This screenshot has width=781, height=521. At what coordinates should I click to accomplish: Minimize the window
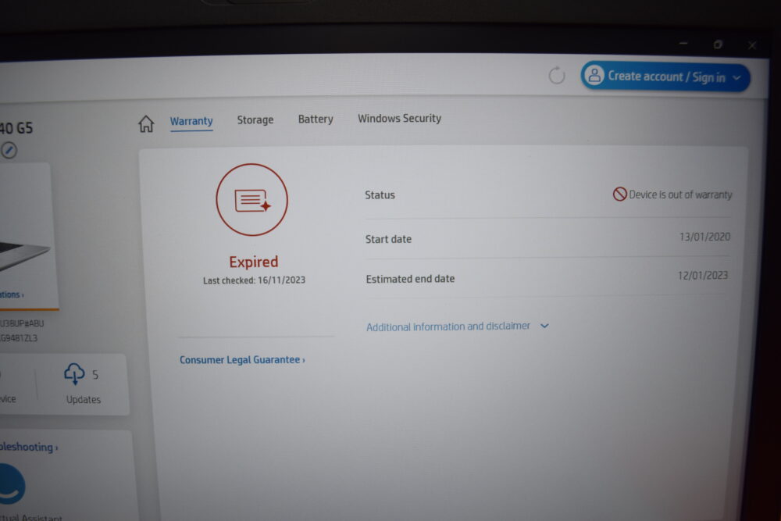point(683,44)
